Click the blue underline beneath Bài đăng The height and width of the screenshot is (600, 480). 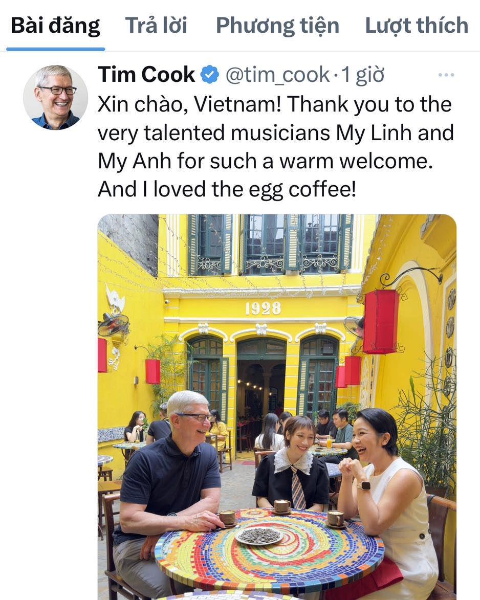click(x=55, y=49)
